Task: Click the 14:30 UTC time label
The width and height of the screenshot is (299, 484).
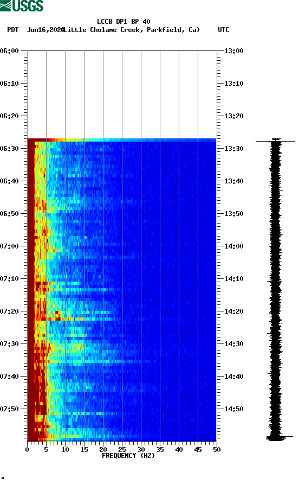Action: [233, 344]
